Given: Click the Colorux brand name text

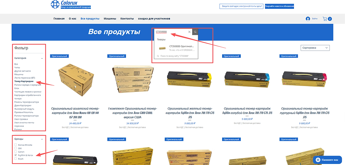Looking at the screenshot, I should (x=69, y=3).
